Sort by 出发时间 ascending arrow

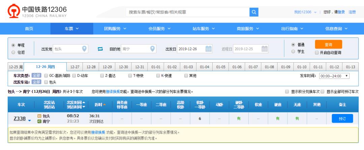tap(84, 102)
